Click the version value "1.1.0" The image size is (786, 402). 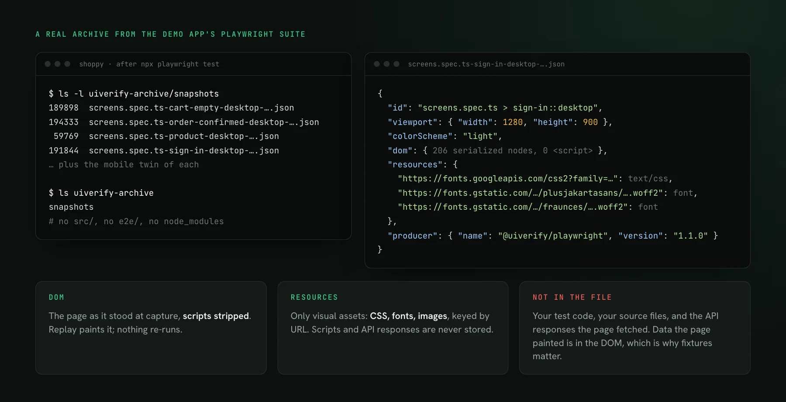pos(690,236)
